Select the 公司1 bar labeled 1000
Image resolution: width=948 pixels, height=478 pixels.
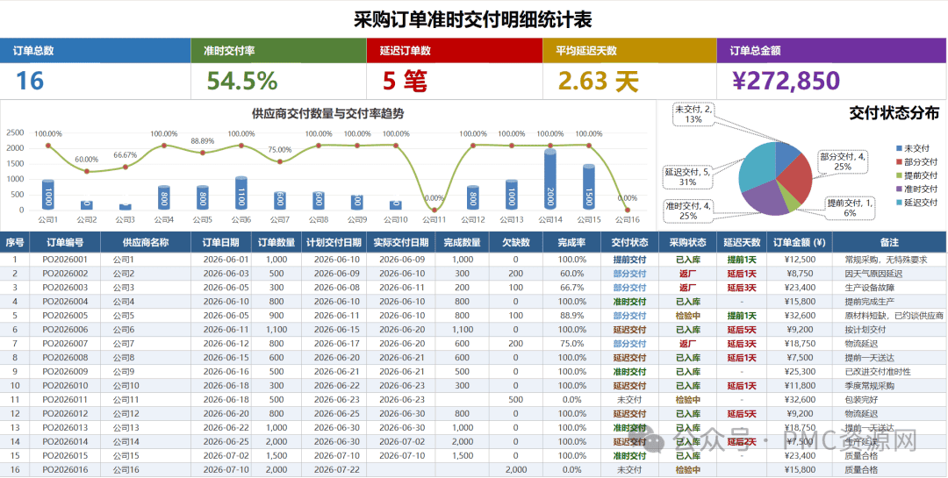[48, 195]
